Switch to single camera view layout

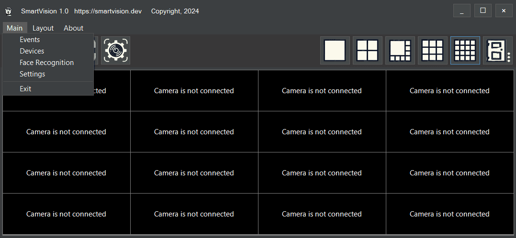pyautogui.click(x=335, y=50)
